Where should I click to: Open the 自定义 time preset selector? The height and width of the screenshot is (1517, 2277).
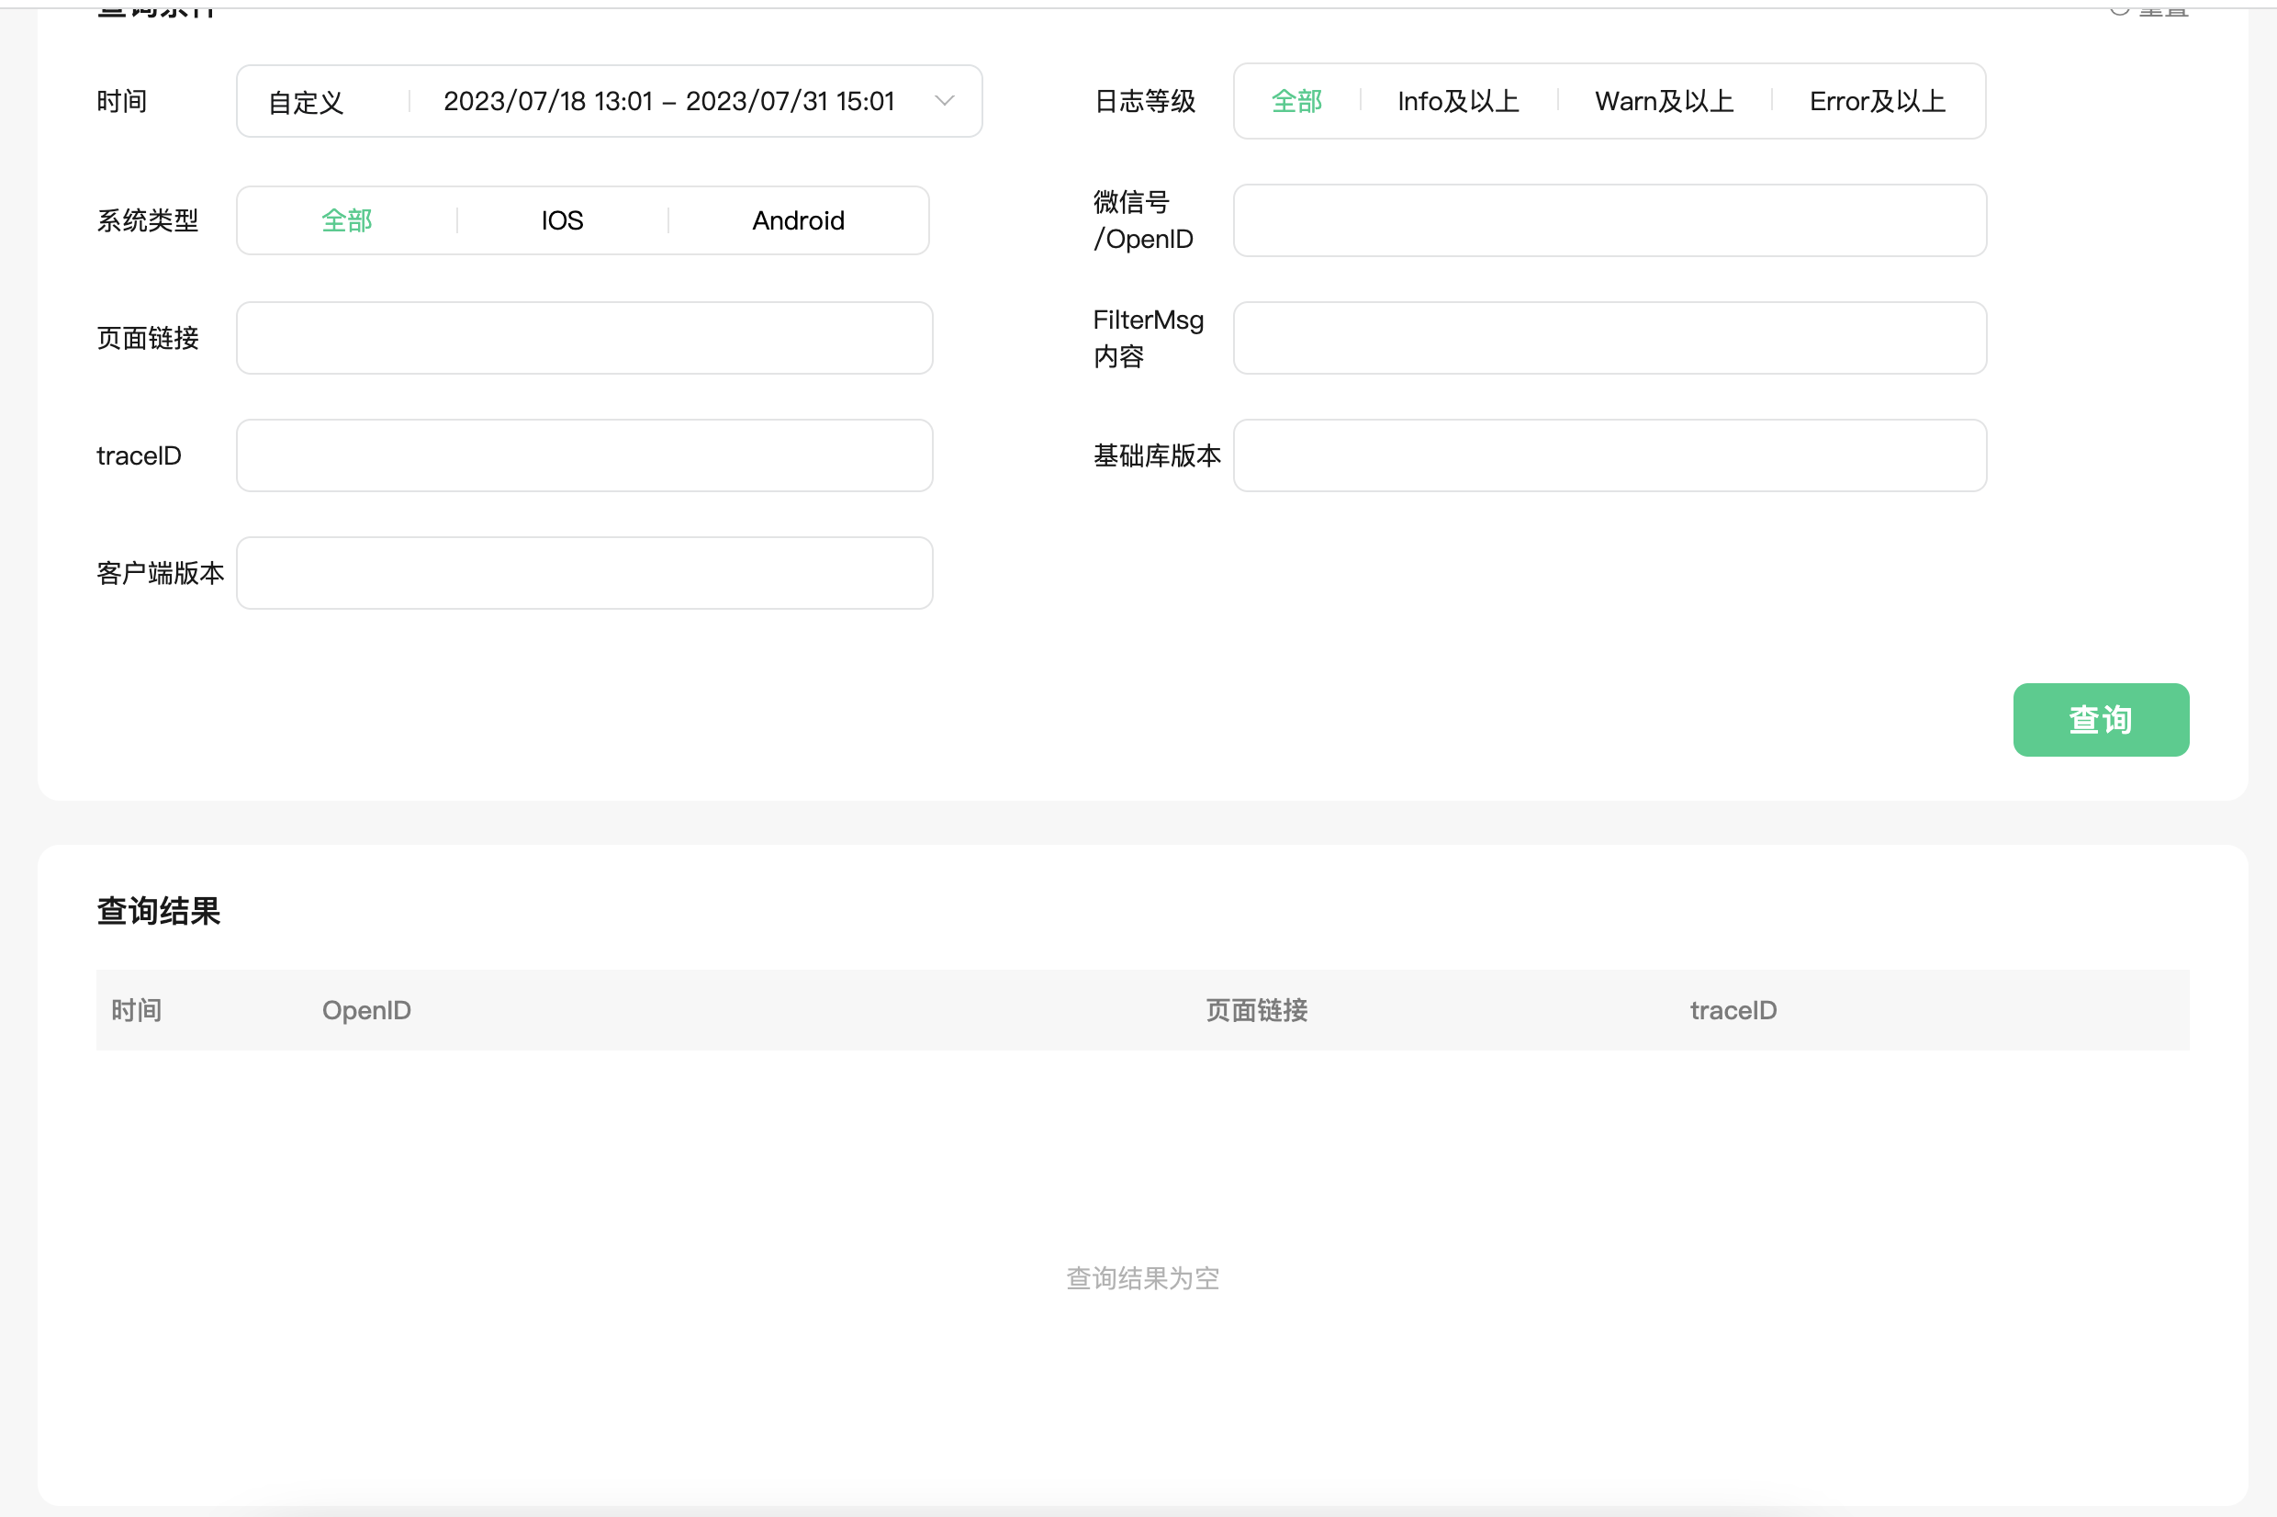306,102
